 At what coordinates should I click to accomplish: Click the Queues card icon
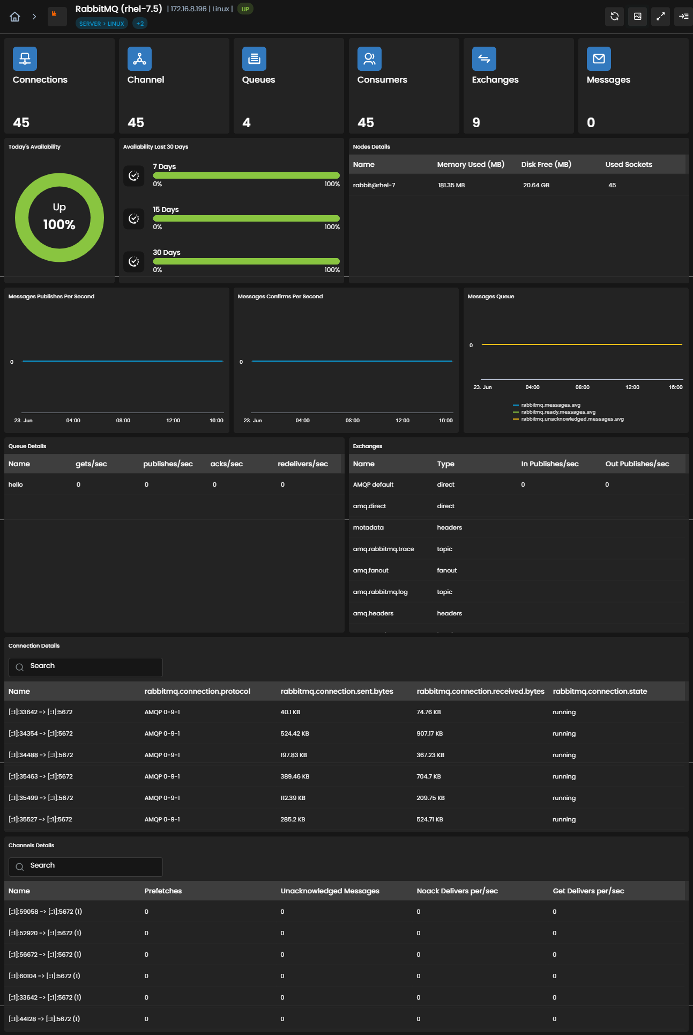pos(254,58)
